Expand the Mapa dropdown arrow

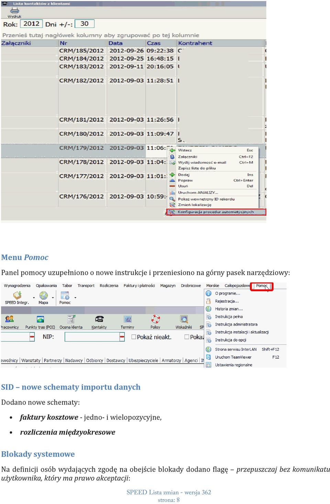(53, 297)
